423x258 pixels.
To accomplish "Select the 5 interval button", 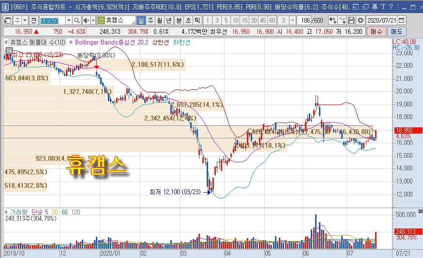I will 226,20.
